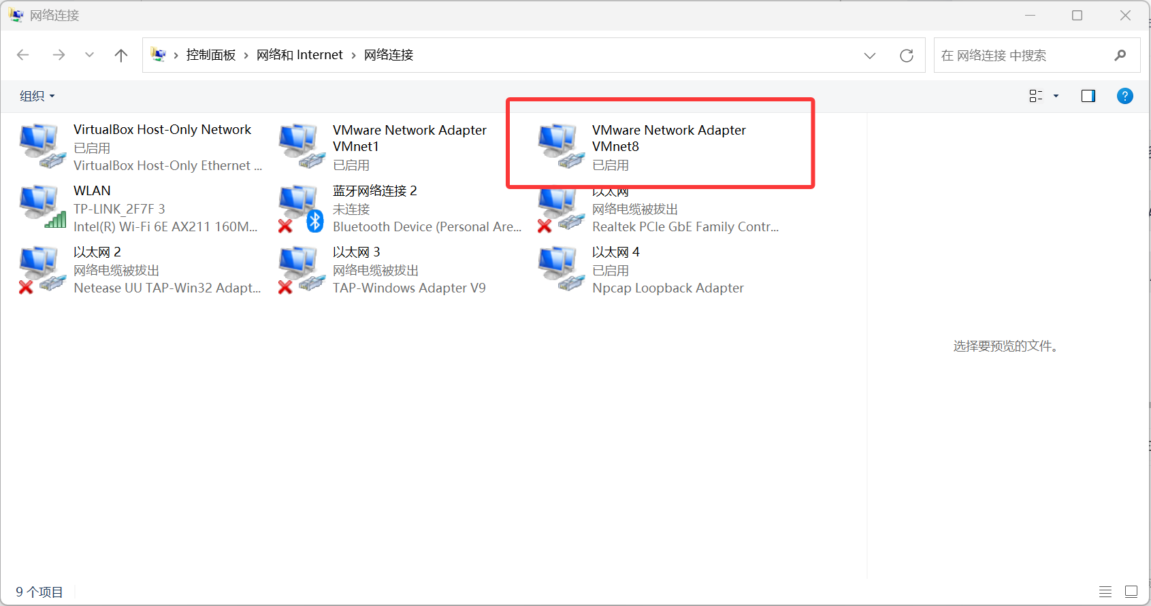The width and height of the screenshot is (1151, 606).
Task: Click VirtualBox Host-Only Ethernet description text
Action: 167,165
